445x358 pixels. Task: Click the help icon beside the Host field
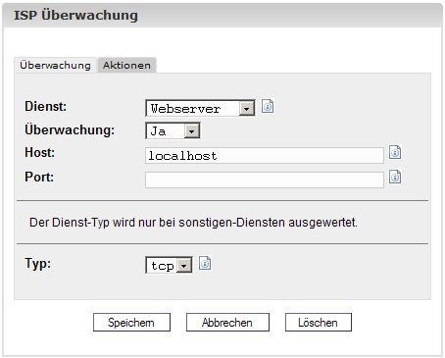395,152
